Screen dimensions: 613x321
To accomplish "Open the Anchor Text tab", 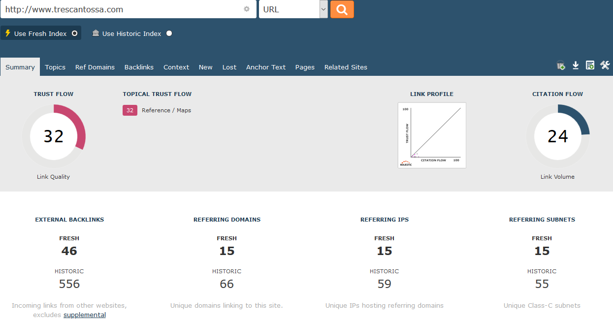I will [266, 67].
